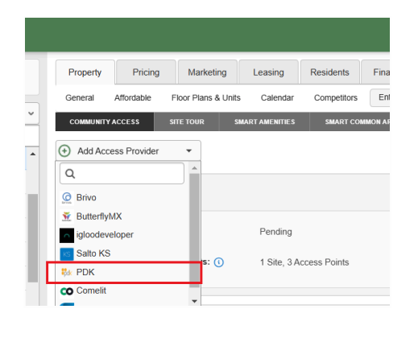Click dropdown list scroll down arrow

(195, 301)
